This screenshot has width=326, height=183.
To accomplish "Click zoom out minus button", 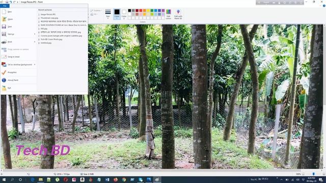I will click(304, 174).
